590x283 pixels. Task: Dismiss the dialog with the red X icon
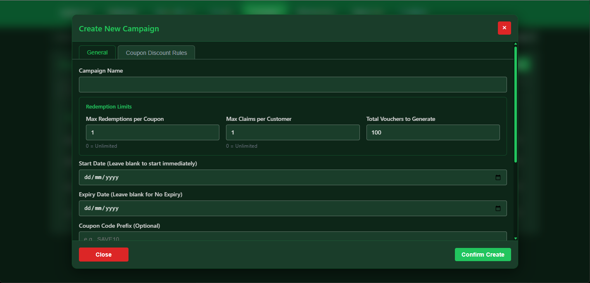[504, 28]
